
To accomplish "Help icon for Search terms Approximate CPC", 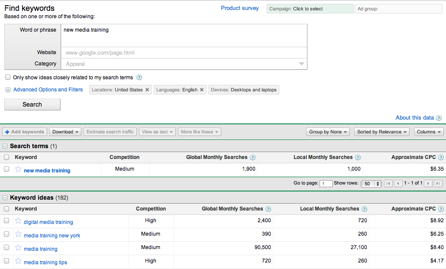I will coord(441,157).
